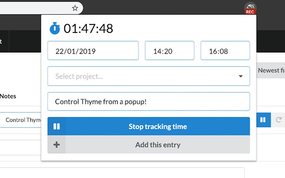Click the Notes column header
The width and height of the screenshot is (285, 178).
(x=8, y=96)
